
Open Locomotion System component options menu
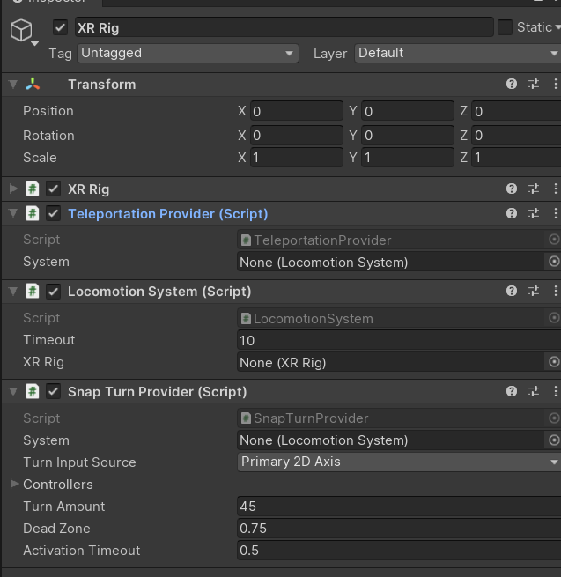pos(555,291)
